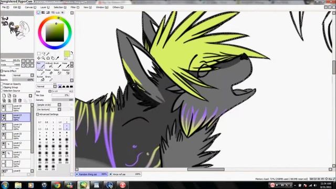The width and height of the screenshot is (336, 189).
Task: Choose the Eraser tool
Action: 49,72
